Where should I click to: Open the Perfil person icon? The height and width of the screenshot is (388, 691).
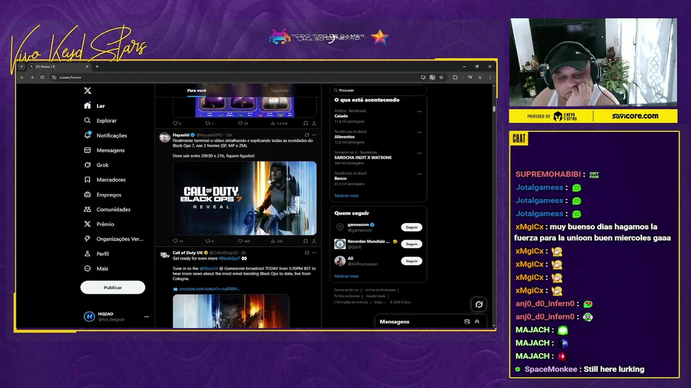[x=87, y=253]
